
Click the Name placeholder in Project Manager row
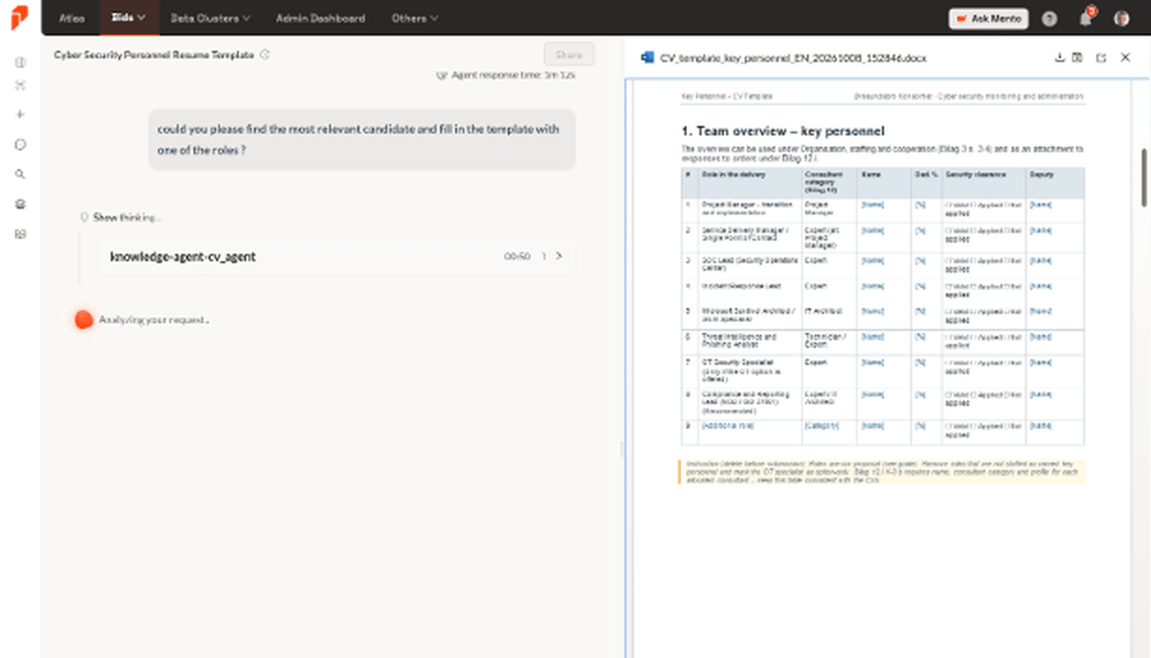pos(872,204)
